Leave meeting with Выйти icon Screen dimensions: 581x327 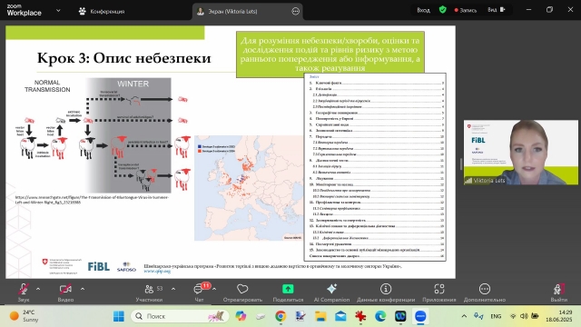pyautogui.click(x=559, y=289)
